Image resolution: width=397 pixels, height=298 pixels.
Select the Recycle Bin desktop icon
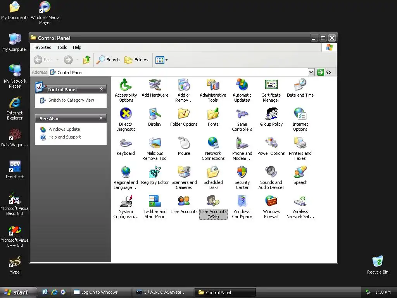pos(378,265)
